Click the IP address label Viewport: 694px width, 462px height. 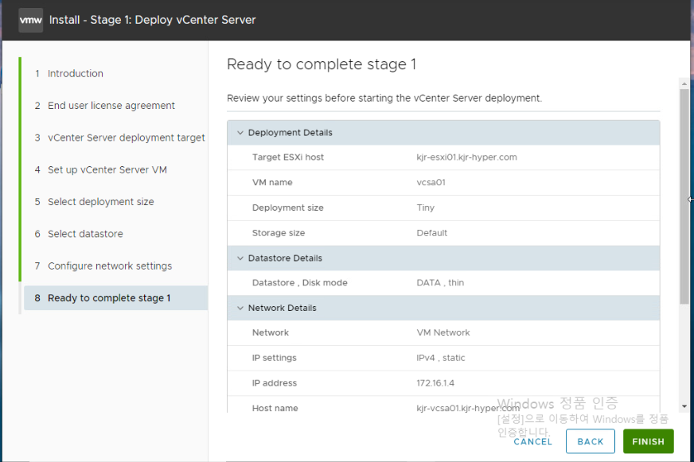point(275,383)
